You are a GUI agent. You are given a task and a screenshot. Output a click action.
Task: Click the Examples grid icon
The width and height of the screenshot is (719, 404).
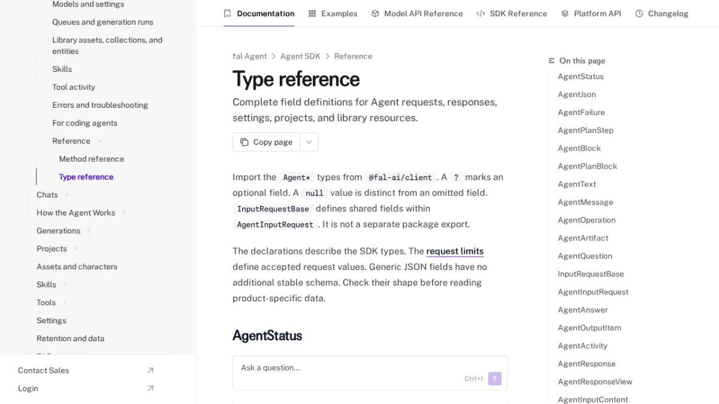[312, 13]
